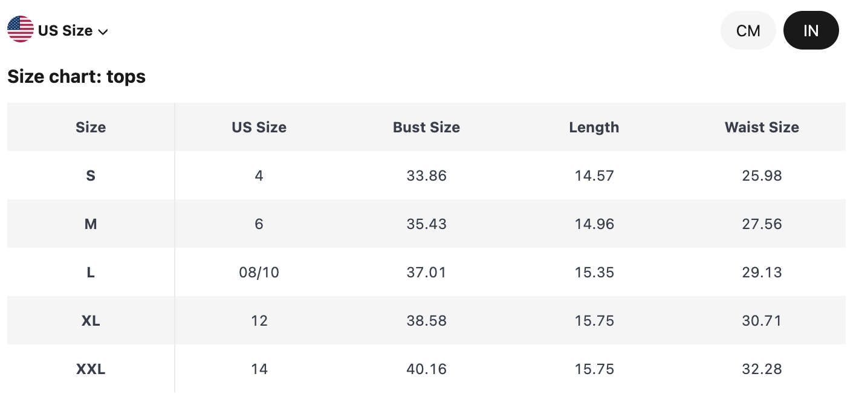Click the Length column header

pos(594,128)
